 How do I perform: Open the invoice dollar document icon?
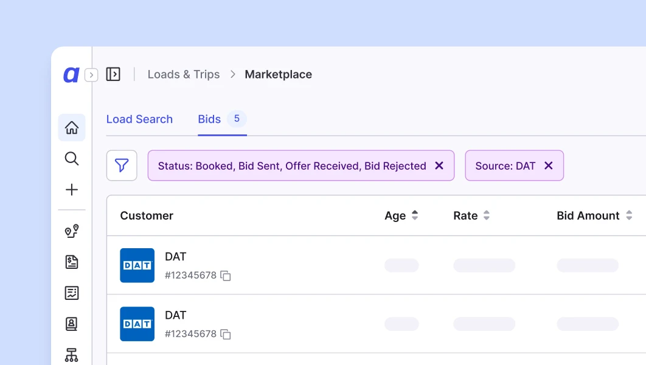point(72,262)
